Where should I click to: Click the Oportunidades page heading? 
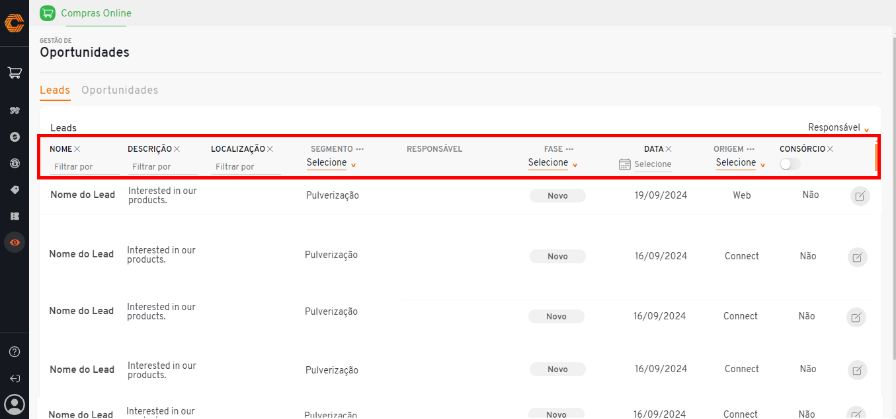coord(85,52)
